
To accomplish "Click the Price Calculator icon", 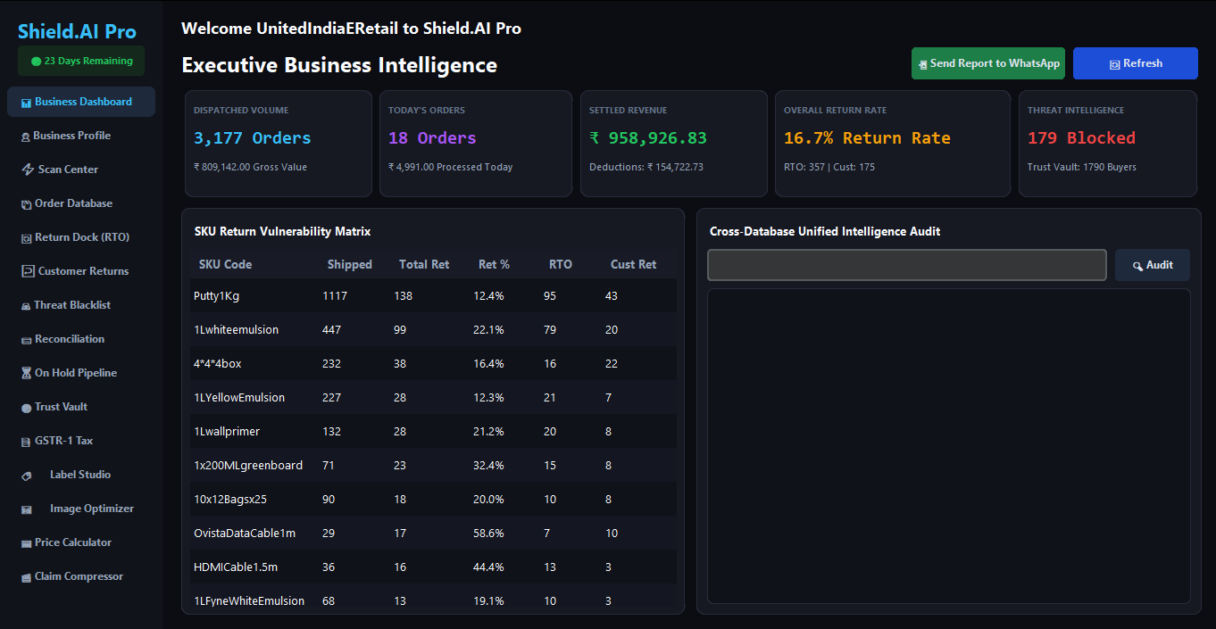I will coord(27,543).
